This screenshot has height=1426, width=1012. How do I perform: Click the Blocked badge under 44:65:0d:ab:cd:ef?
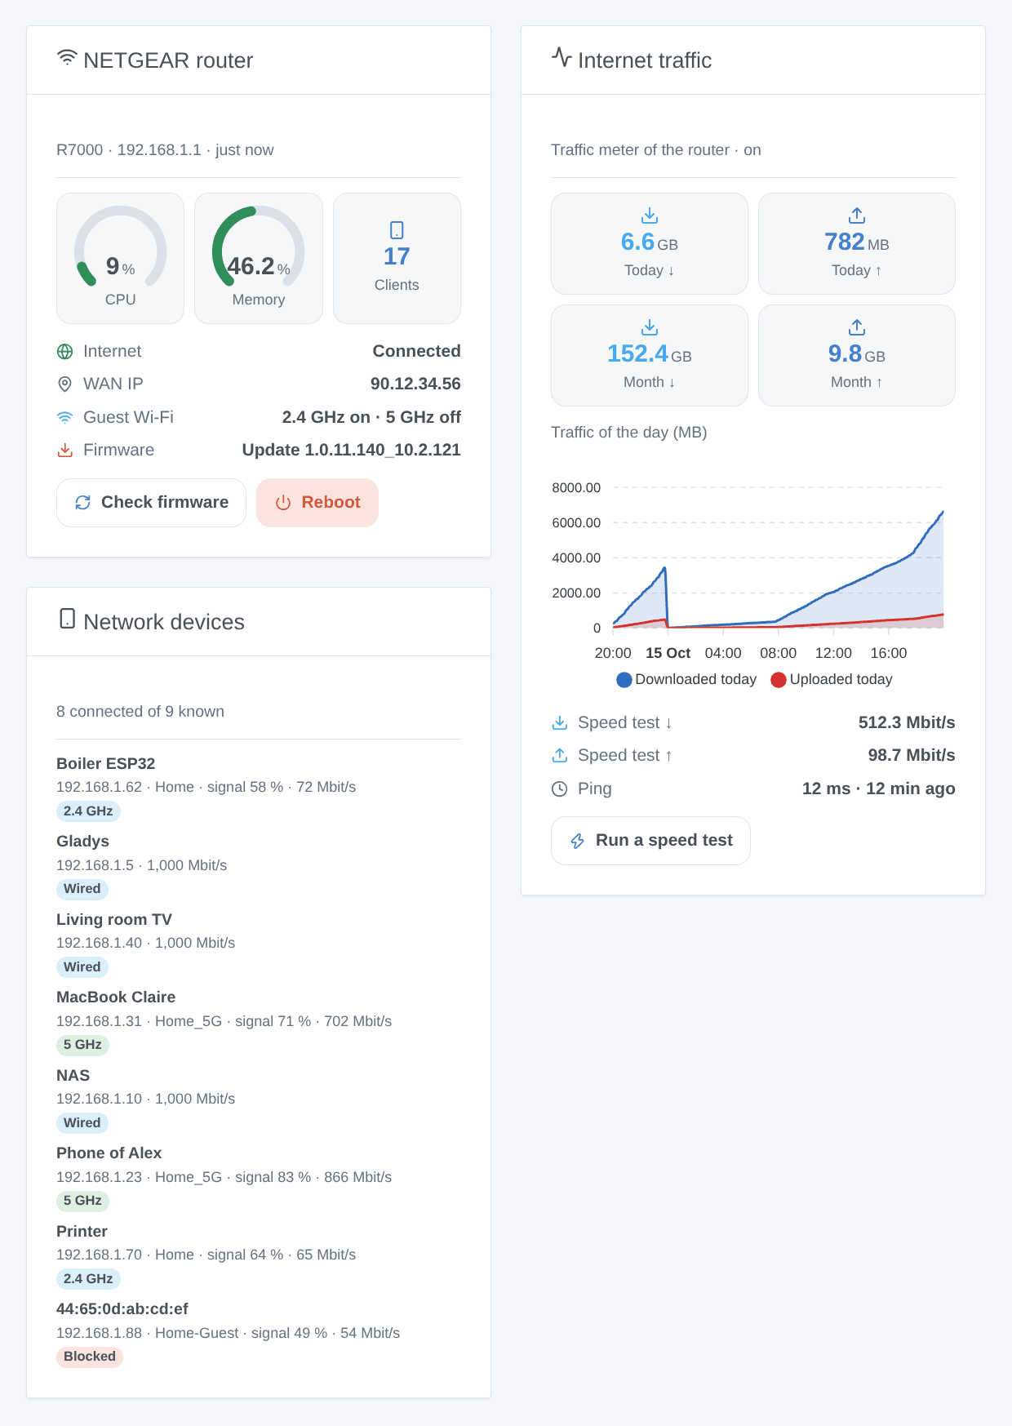point(90,1357)
